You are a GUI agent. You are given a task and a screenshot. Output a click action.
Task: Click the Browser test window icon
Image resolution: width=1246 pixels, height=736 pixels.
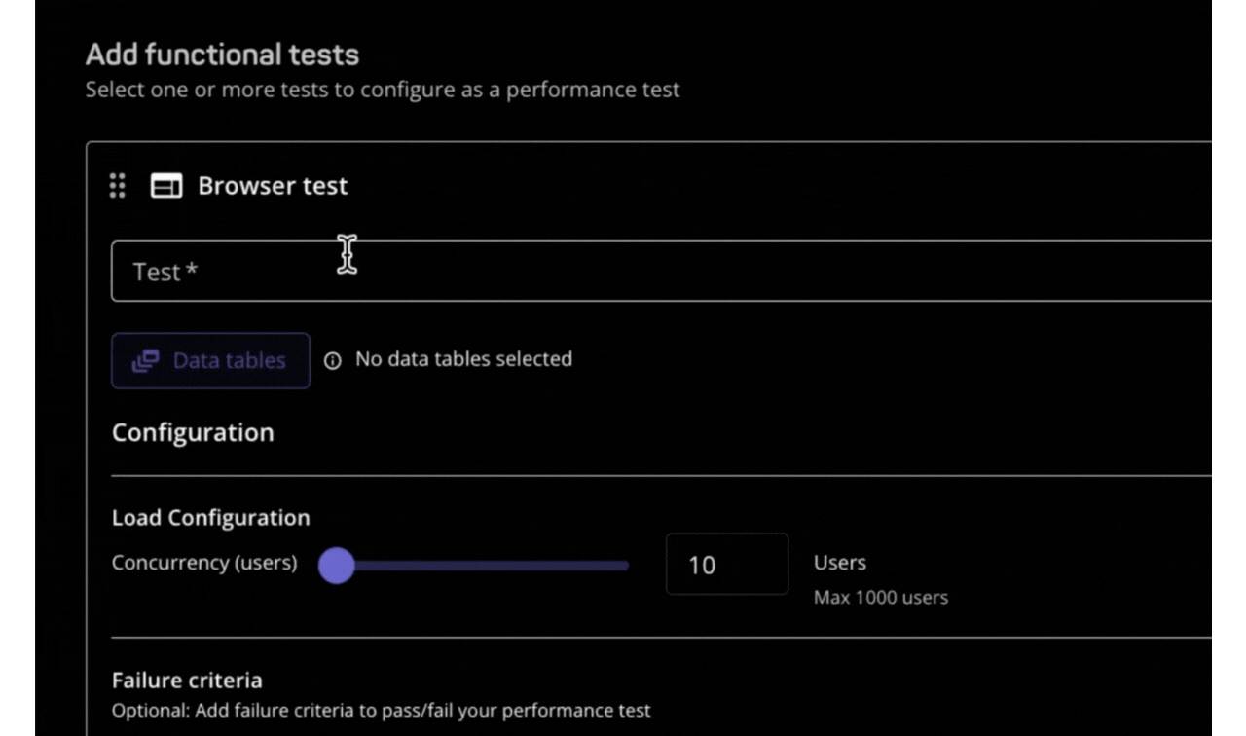tap(166, 185)
